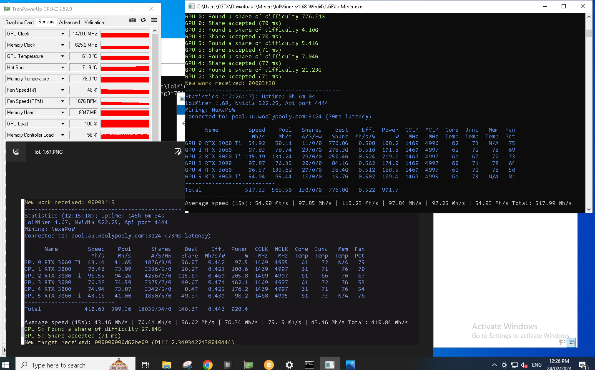
Task: Expand the GPU Load sensor dropdown
Action: 63,124
